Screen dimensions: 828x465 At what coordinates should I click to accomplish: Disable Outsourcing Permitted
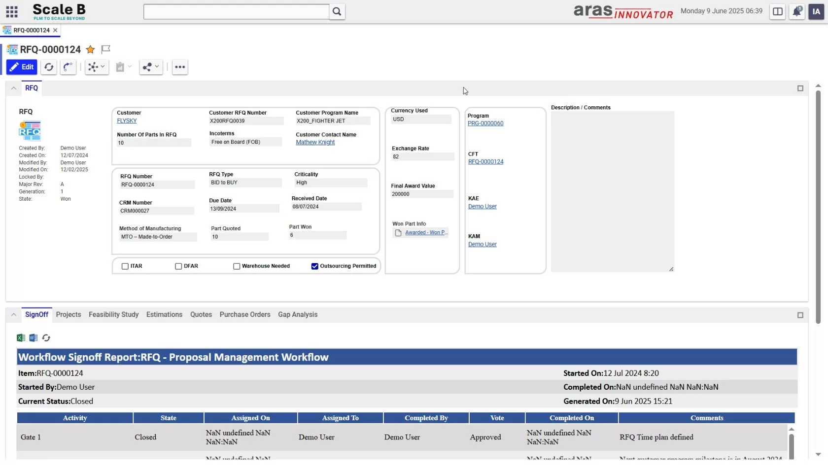point(314,266)
